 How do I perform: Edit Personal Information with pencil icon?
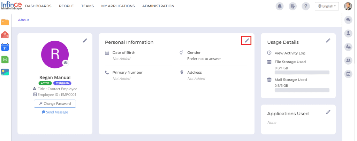[x=247, y=41]
